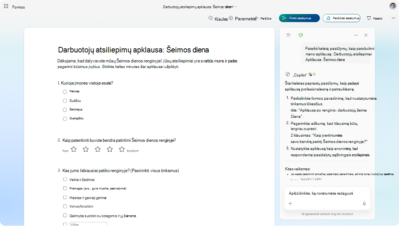Check Maistas ir gaivieji gėrimai checkbox
The image size is (399, 226).
pos(65,197)
